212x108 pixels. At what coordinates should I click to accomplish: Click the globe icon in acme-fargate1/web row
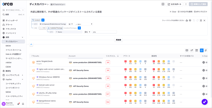[203, 62]
